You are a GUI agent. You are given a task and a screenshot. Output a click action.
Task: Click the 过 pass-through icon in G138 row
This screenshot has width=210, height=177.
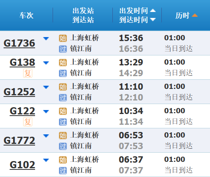(63, 73)
